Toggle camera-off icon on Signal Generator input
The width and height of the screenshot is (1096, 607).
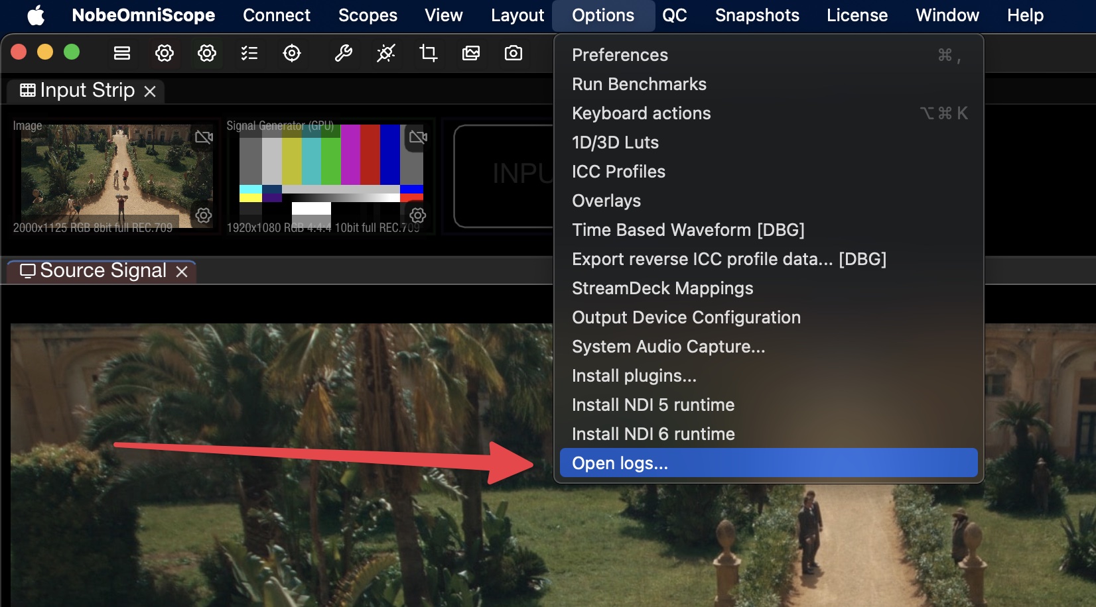418,137
